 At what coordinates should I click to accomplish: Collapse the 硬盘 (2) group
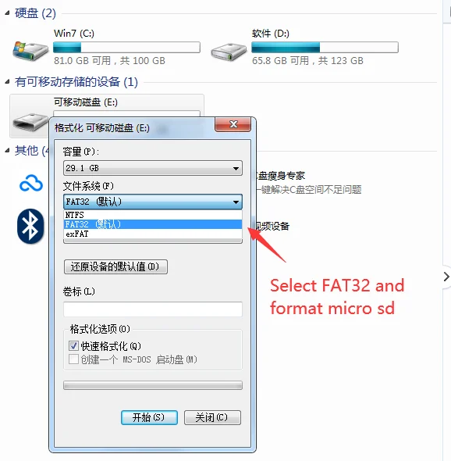tap(7, 13)
